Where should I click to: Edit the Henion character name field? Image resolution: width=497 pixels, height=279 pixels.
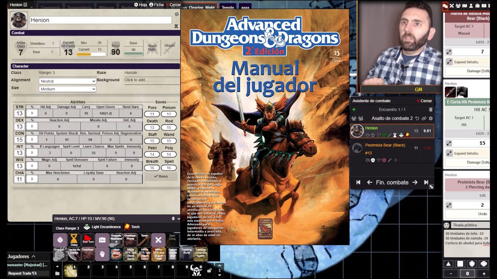101,20
